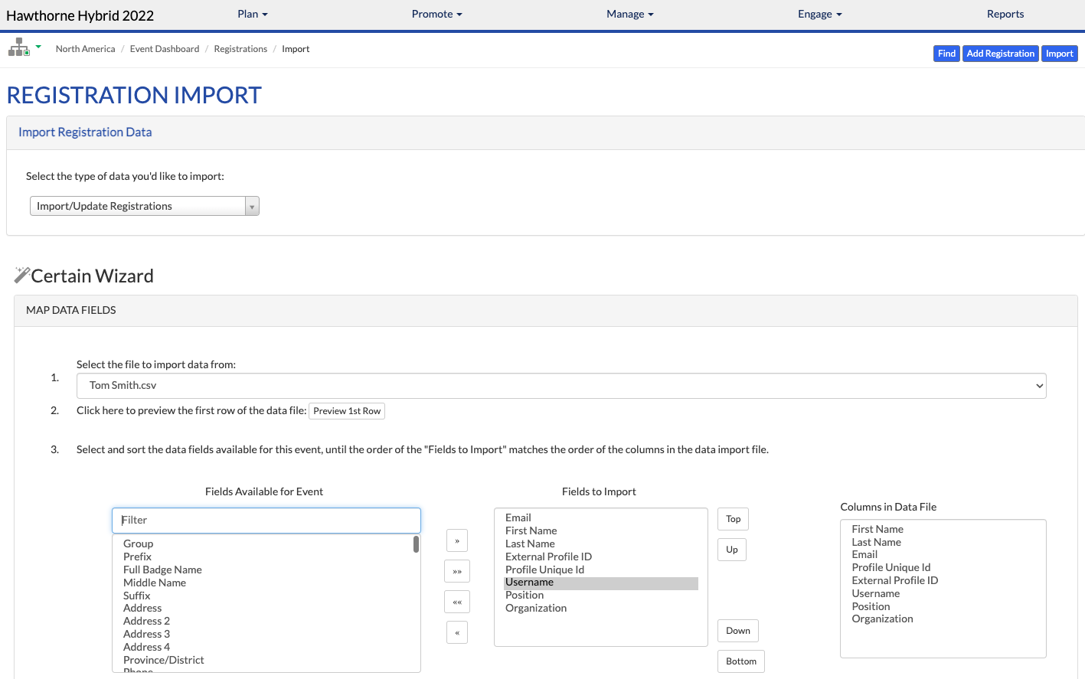This screenshot has height=679, width=1085.
Task: Move selected field to Top
Action: click(x=734, y=519)
